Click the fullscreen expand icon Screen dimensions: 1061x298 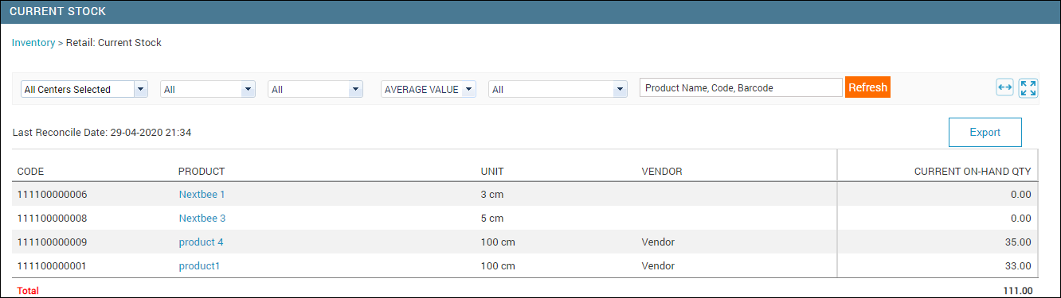coord(1028,88)
